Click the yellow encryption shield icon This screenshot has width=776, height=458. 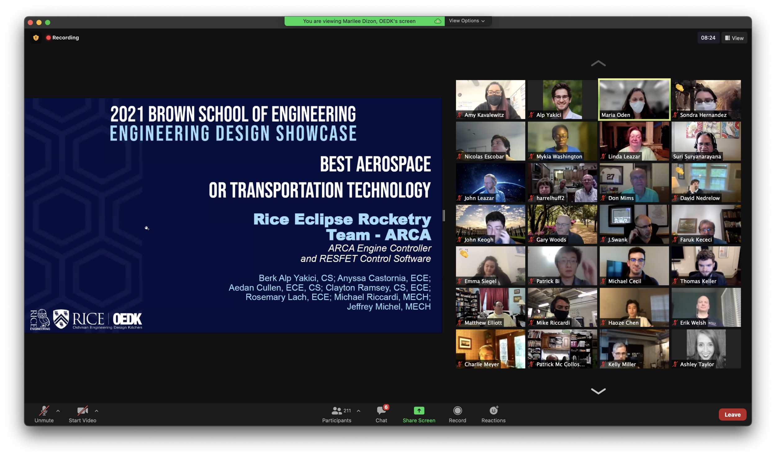[x=36, y=38]
